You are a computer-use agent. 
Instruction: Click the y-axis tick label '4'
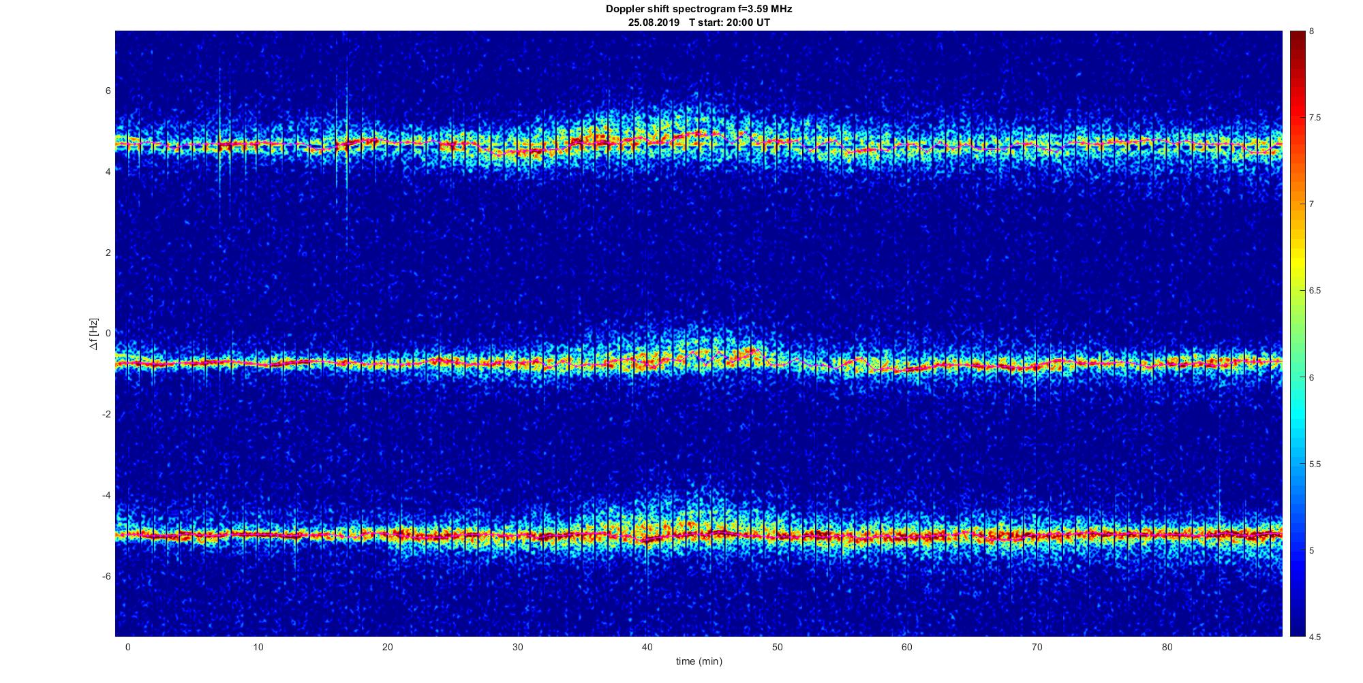tap(108, 172)
